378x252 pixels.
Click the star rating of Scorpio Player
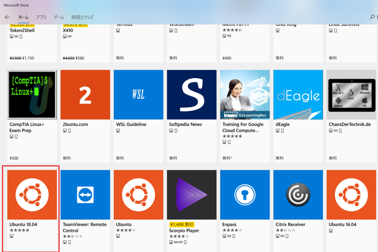click(x=179, y=237)
